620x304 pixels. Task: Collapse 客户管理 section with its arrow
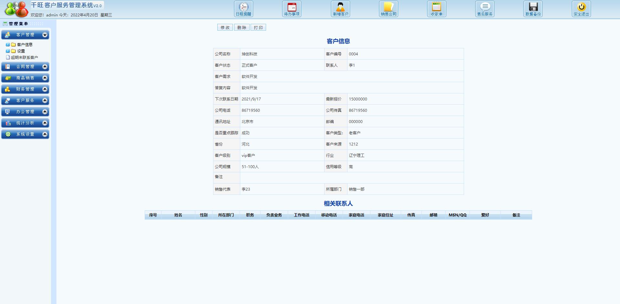pyautogui.click(x=45, y=35)
